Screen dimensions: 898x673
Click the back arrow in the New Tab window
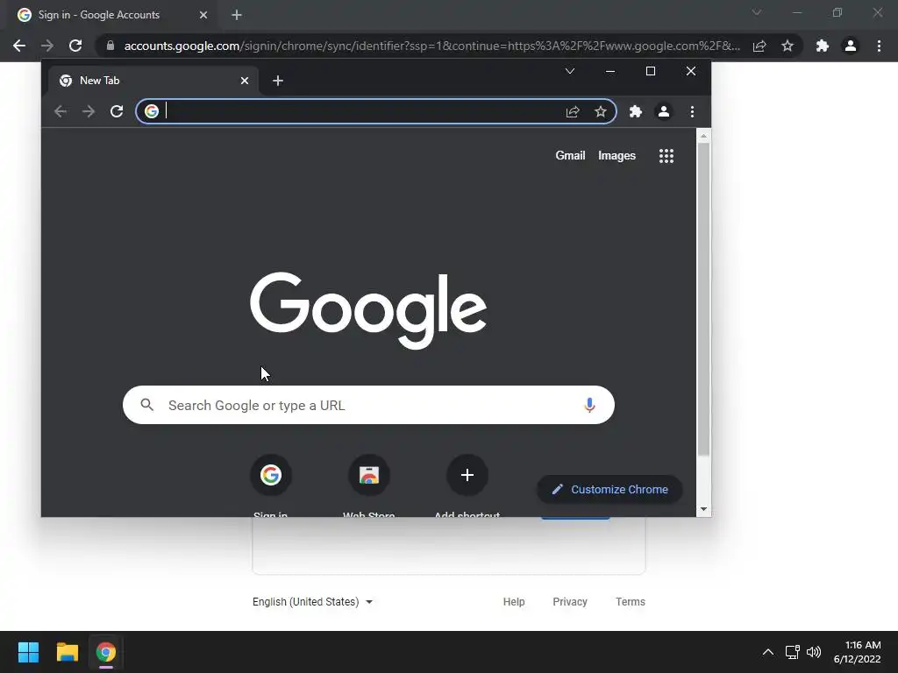point(61,111)
